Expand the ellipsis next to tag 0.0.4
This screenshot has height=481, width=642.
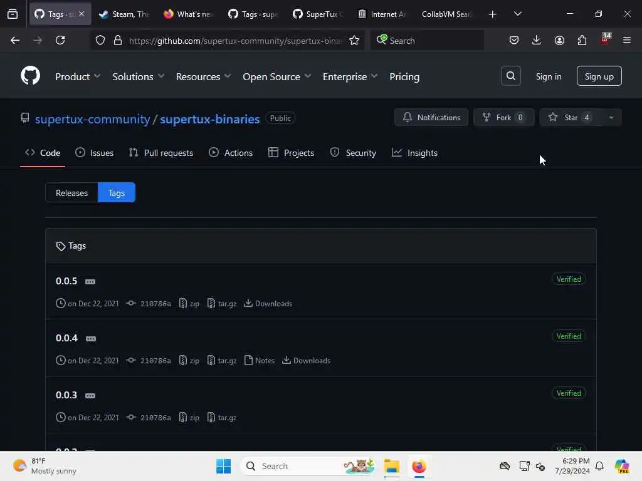(91, 338)
